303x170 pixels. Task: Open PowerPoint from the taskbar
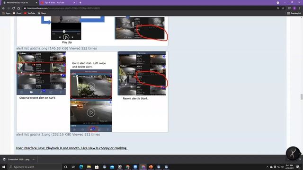point(151,167)
